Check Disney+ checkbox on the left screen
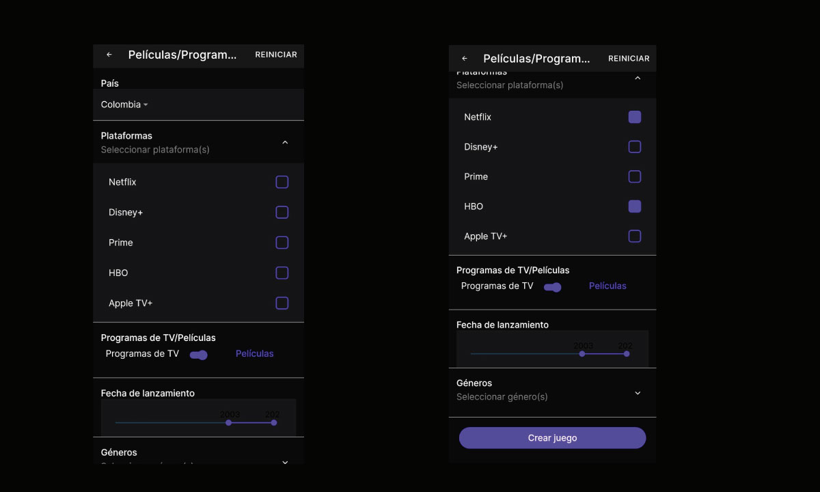The width and height of the screenshot is (820, 492). [282, 213]
